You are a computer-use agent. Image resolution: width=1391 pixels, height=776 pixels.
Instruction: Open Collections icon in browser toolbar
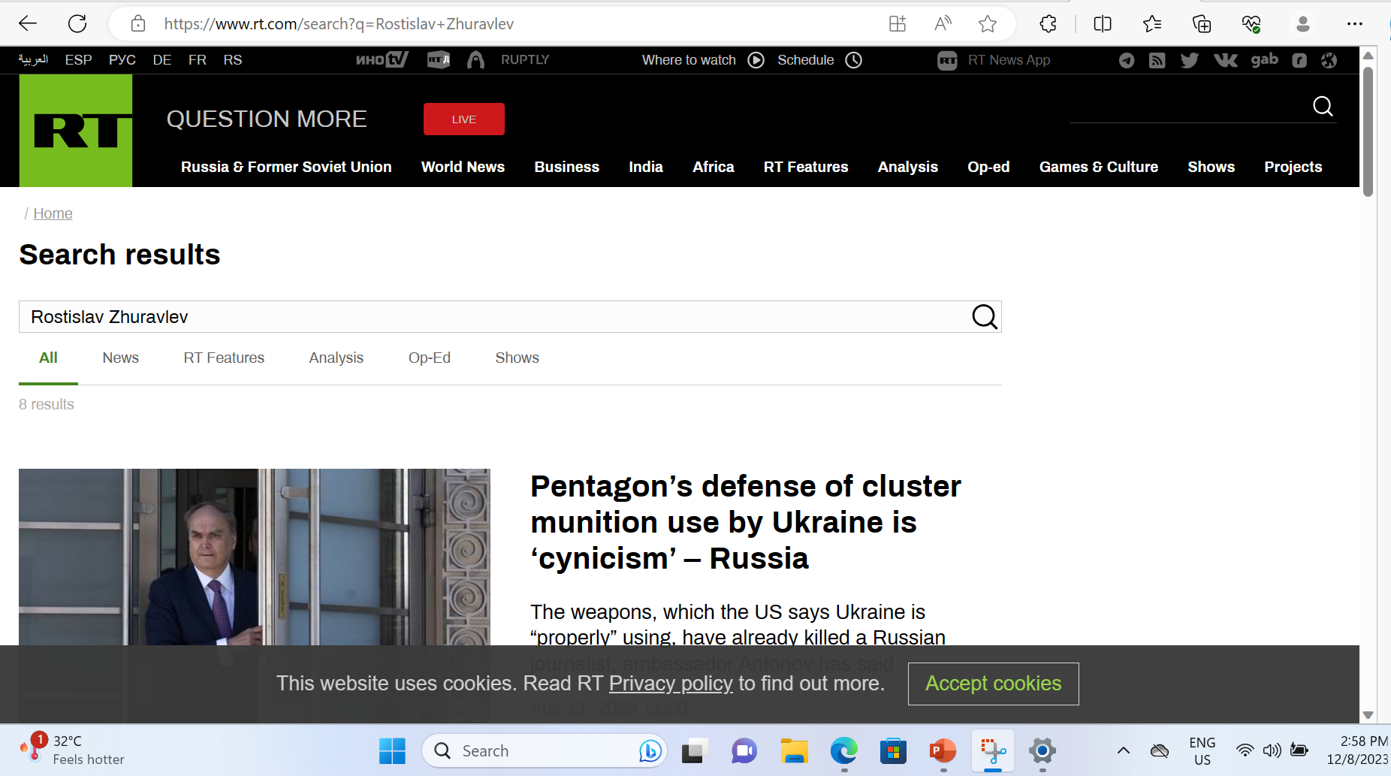point(1202,24)
